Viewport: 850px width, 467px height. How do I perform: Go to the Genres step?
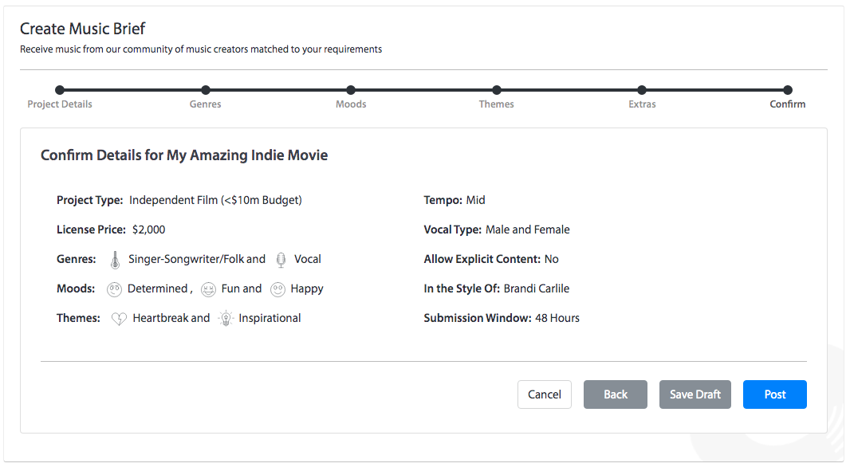tap(206, 104)
